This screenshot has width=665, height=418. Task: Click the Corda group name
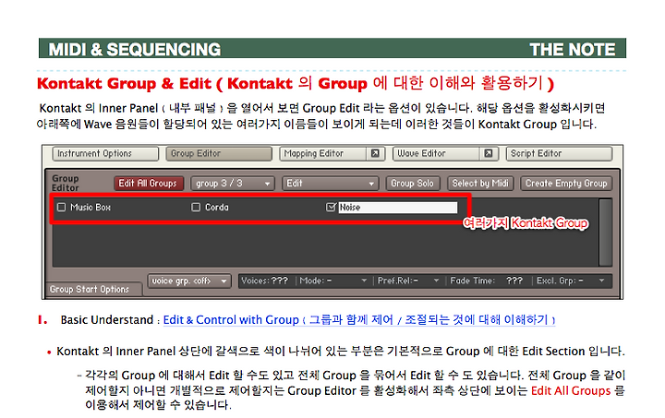coord(217,207)
